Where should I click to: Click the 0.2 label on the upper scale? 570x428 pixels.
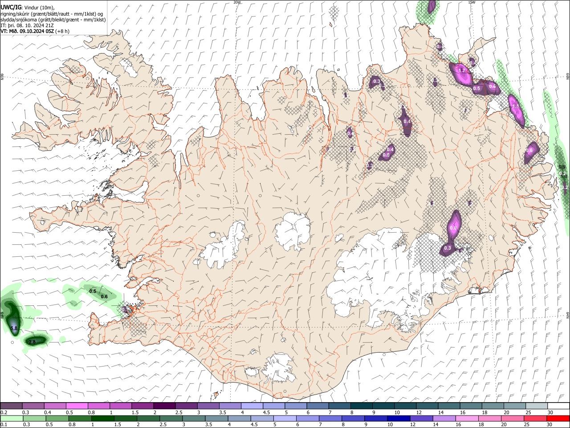click(x=4, y=412)
